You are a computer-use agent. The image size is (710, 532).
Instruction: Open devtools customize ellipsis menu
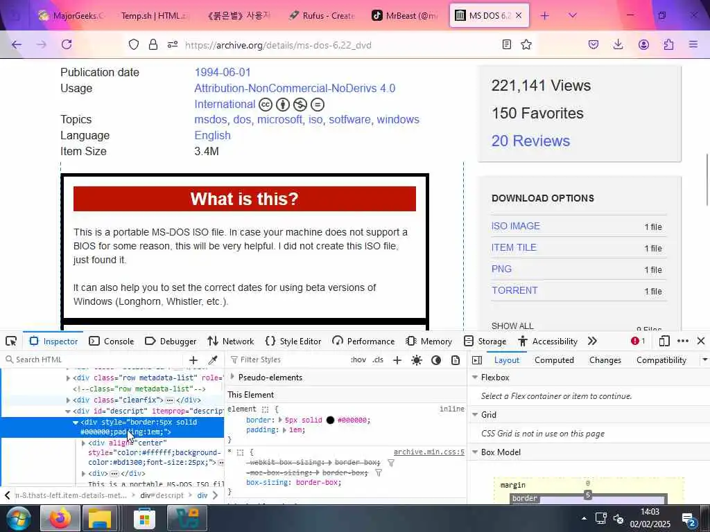tap(683, 341)
